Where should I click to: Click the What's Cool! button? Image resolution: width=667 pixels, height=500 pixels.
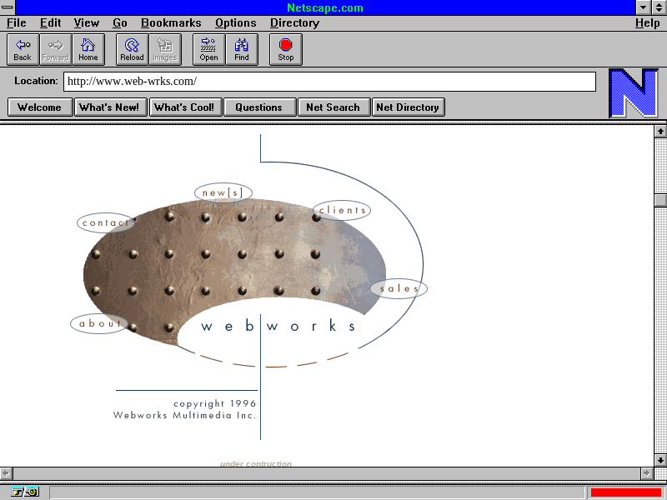tap(184, 107)
